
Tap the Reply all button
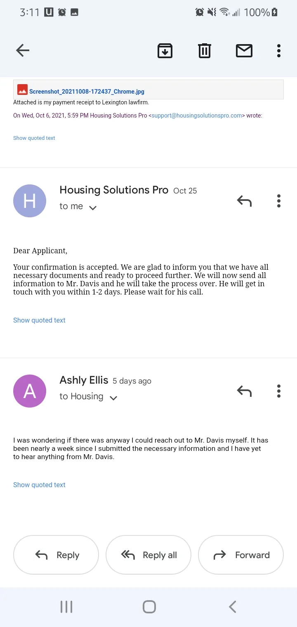[148, 555]
